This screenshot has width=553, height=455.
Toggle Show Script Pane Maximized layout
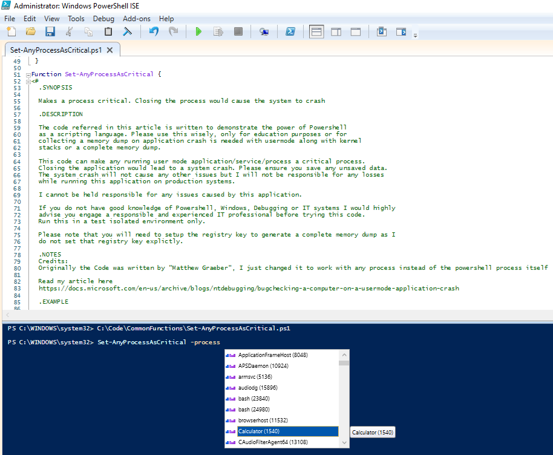pos(356,32)
